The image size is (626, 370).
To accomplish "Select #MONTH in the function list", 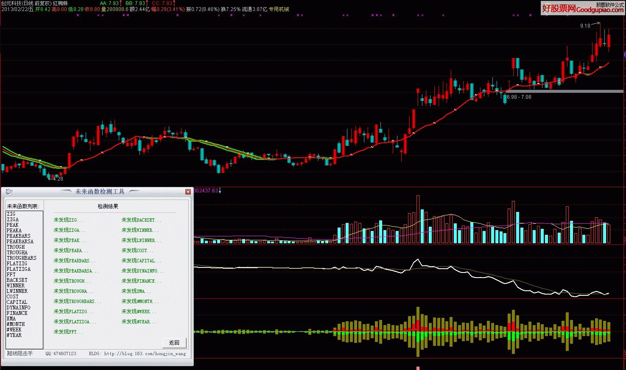I will click(x=16, y=324).
